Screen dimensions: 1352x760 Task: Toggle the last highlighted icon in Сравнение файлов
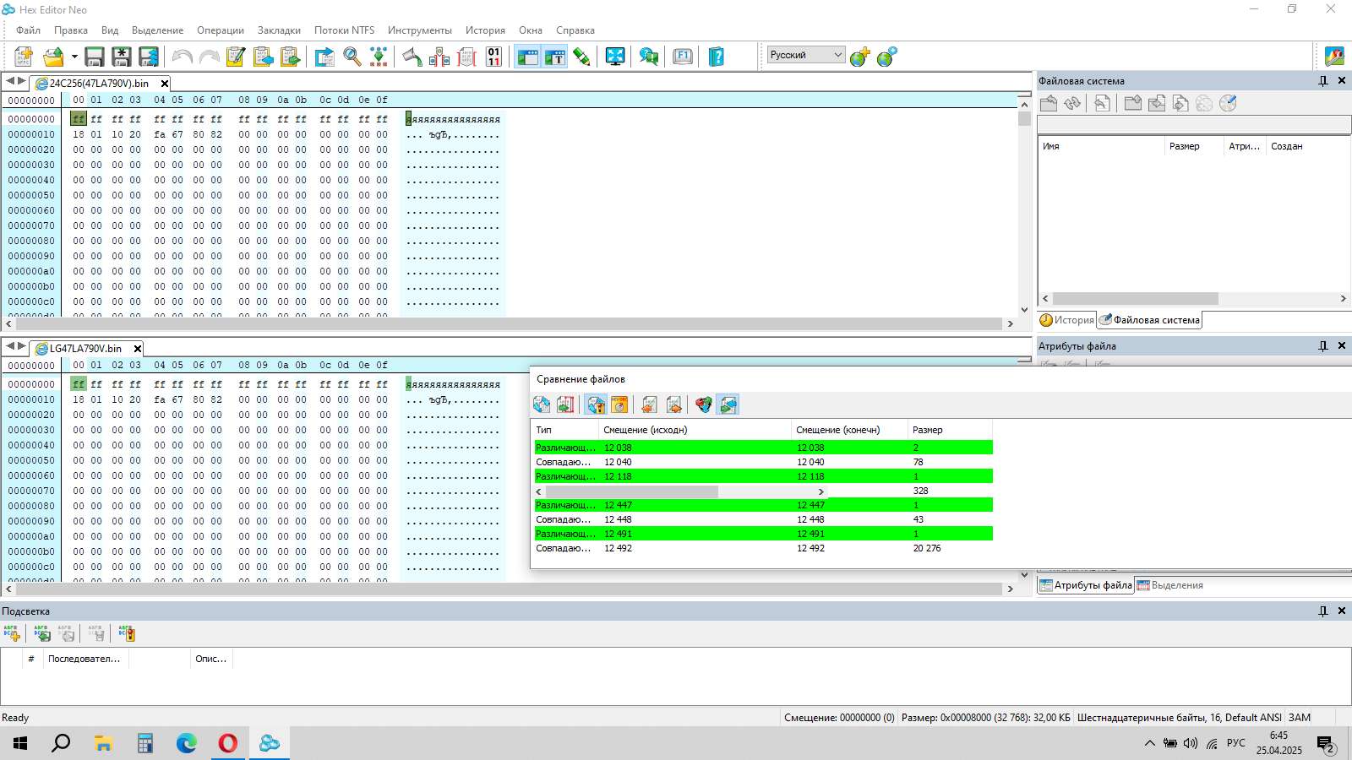click(728, 404)
